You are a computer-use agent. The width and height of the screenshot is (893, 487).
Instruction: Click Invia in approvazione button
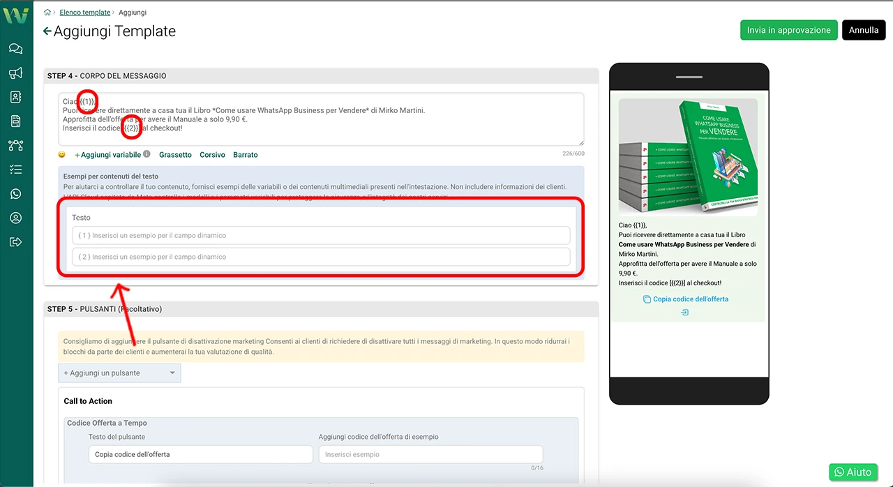788,30
